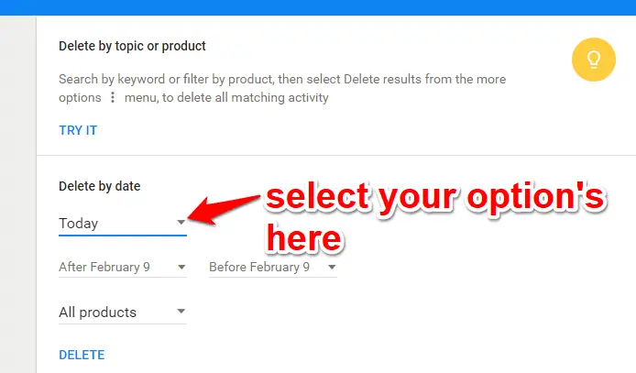Click the arrow next to Today
636x373 pixels.
tap(181, 222)
